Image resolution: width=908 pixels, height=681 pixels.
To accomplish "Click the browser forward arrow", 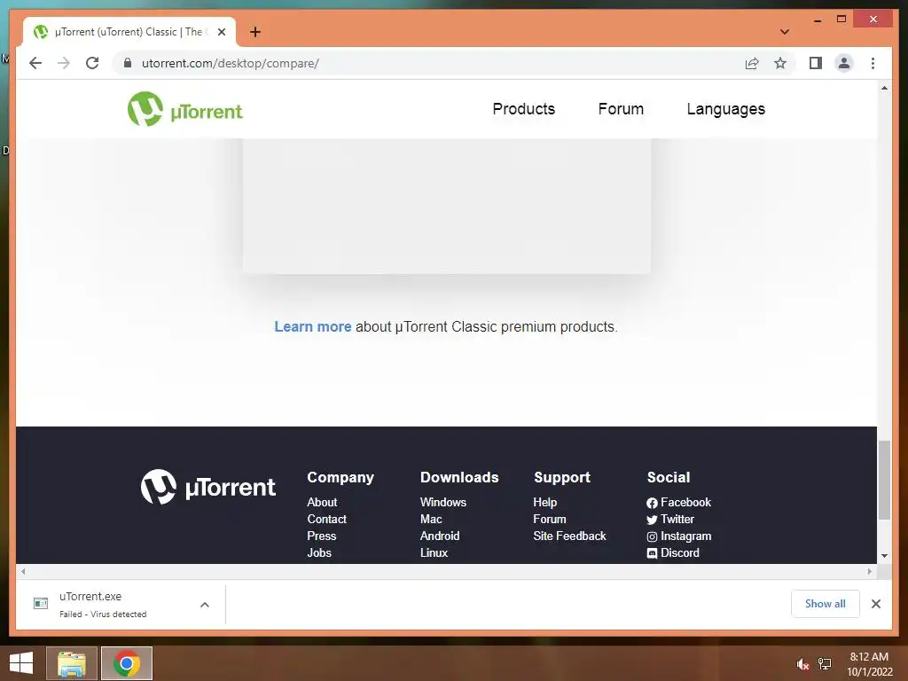I will [x=64, y=63].
